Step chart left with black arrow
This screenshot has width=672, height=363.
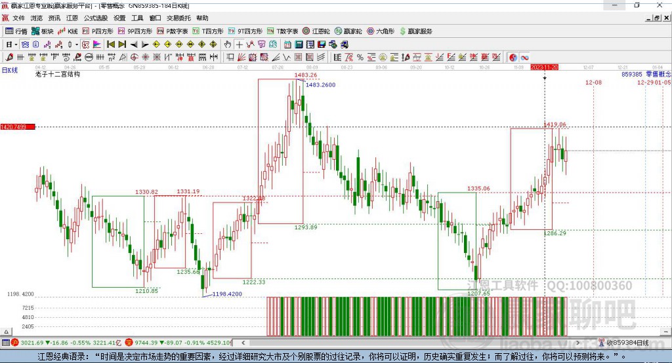[x=134, y=45]
